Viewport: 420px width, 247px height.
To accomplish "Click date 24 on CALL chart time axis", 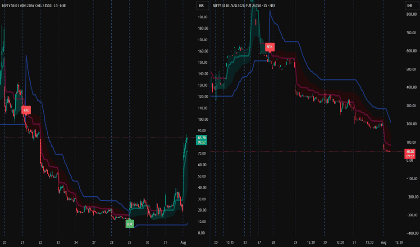I will pyautogui.click(x=76, y=243).
